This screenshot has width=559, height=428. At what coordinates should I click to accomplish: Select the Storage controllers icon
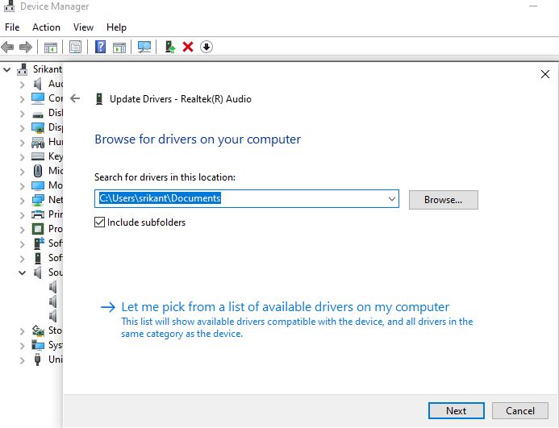(x=38, y=330)
